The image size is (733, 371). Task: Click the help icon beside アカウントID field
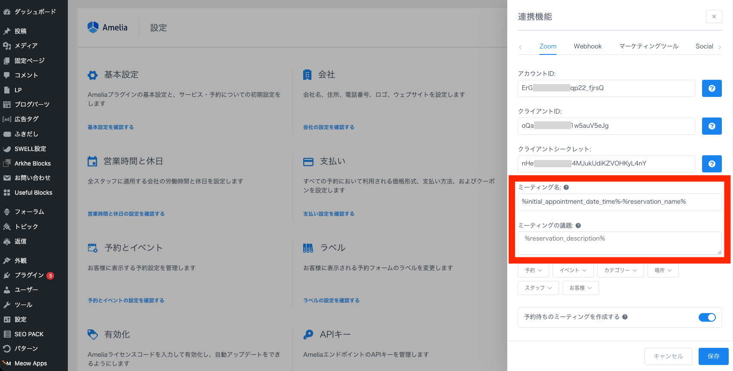pyautogui.click(x=712, y=88)
